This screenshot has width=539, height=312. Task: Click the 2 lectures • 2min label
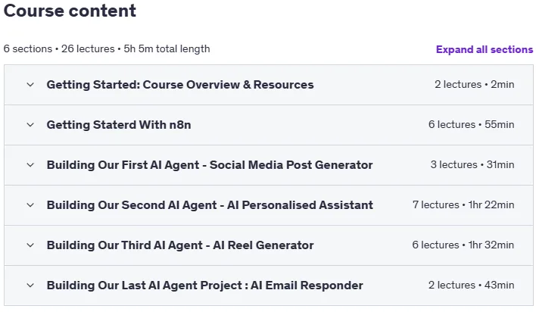(x=475, y=85)
